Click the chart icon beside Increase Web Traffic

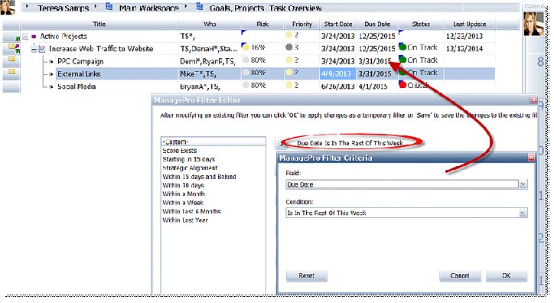(42, 49)
